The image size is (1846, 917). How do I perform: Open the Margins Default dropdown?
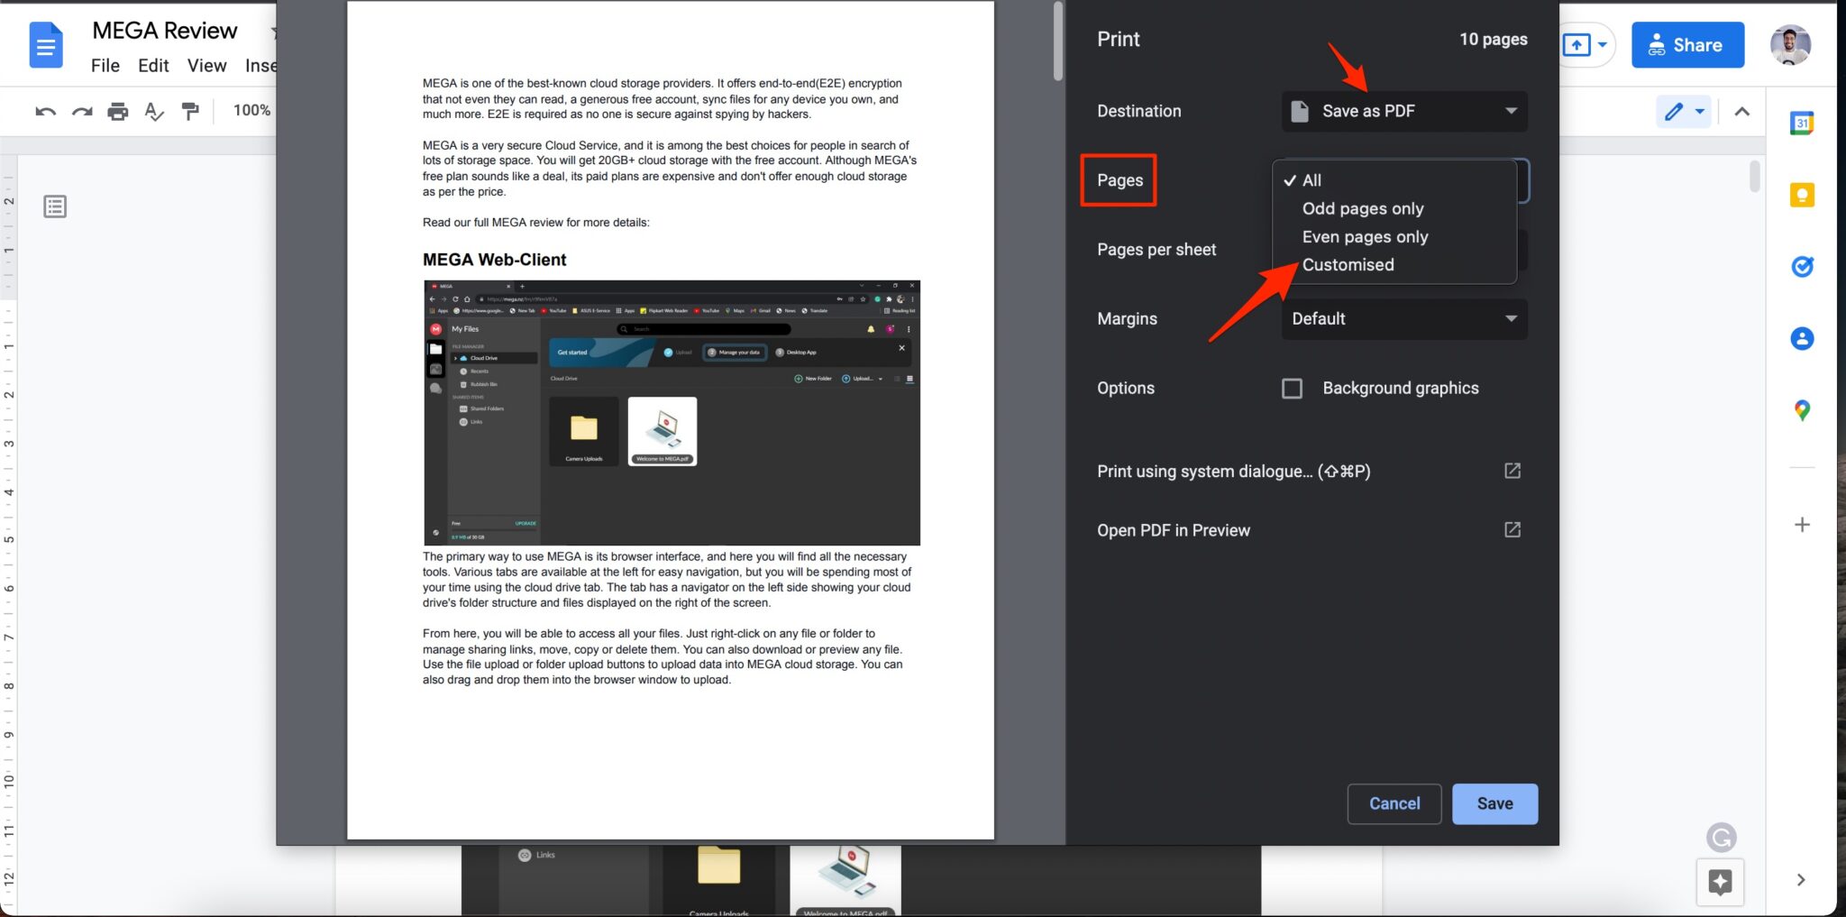(x=1404, y=318)
